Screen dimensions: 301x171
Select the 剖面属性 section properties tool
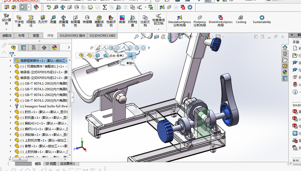[x=75, y=20]
